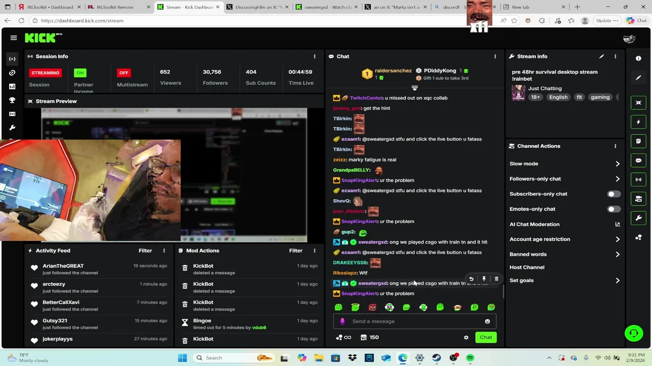Click the Activity Feed Filter button

coord(145,251)
